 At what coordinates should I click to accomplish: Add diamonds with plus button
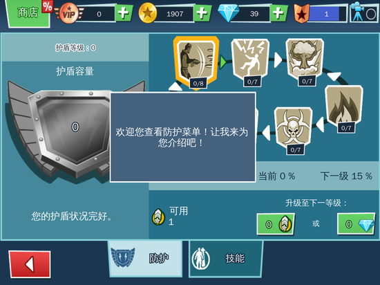[278, 13]
